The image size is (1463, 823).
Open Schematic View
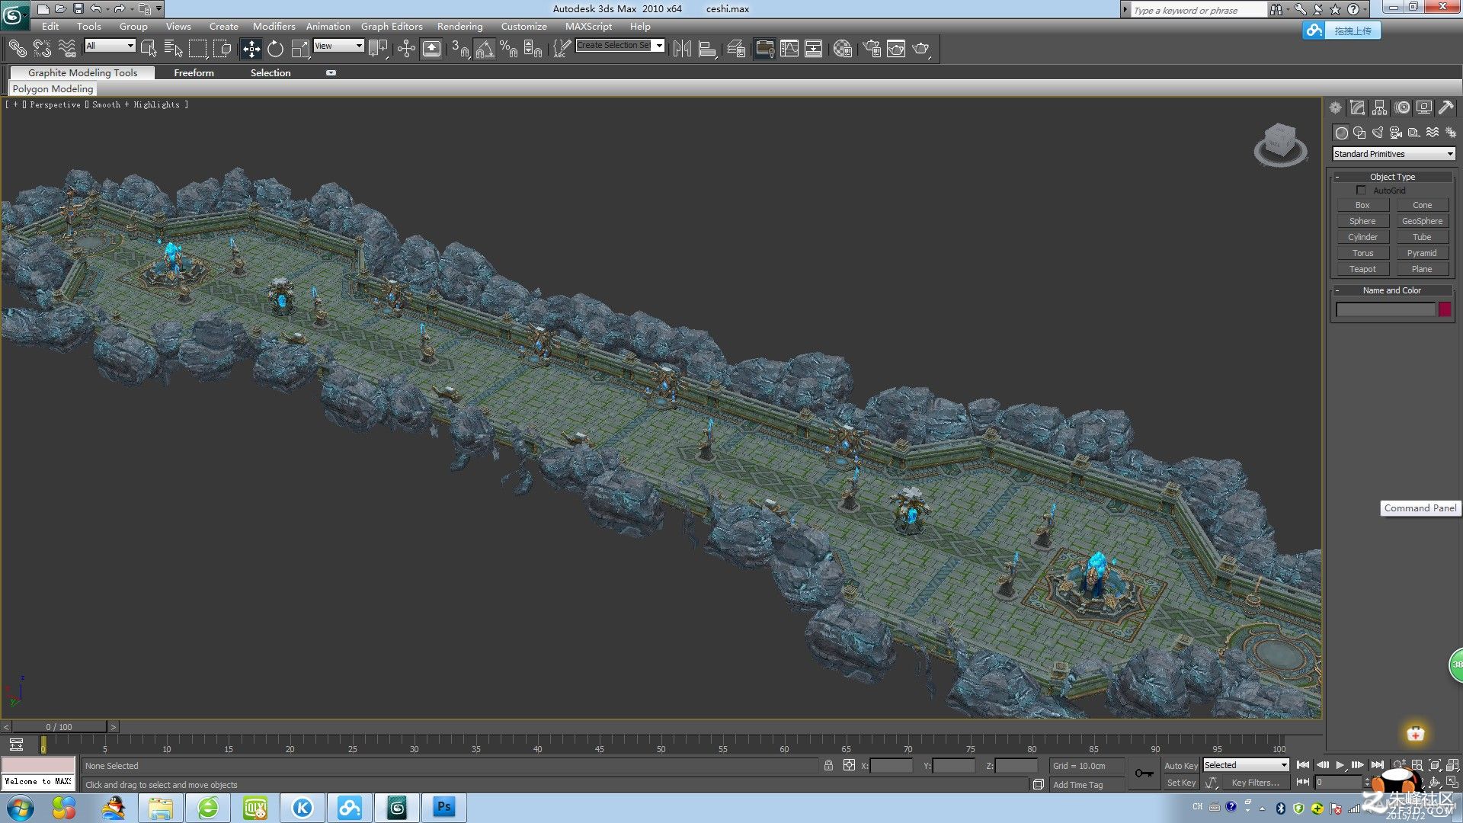coord(814,49)
